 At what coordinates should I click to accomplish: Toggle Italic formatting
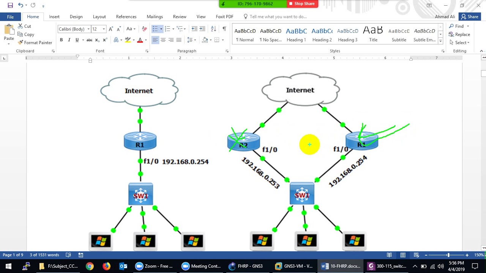coord(69,40)
